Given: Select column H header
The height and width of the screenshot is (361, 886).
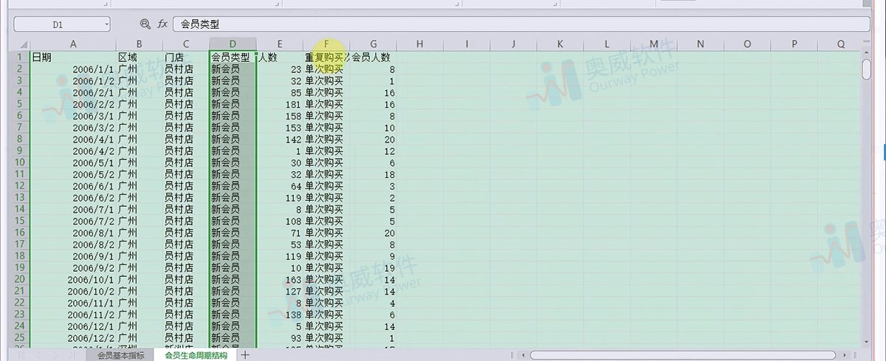Looking at the screenshot, I should pyautogui.click(x=419, y=44).
